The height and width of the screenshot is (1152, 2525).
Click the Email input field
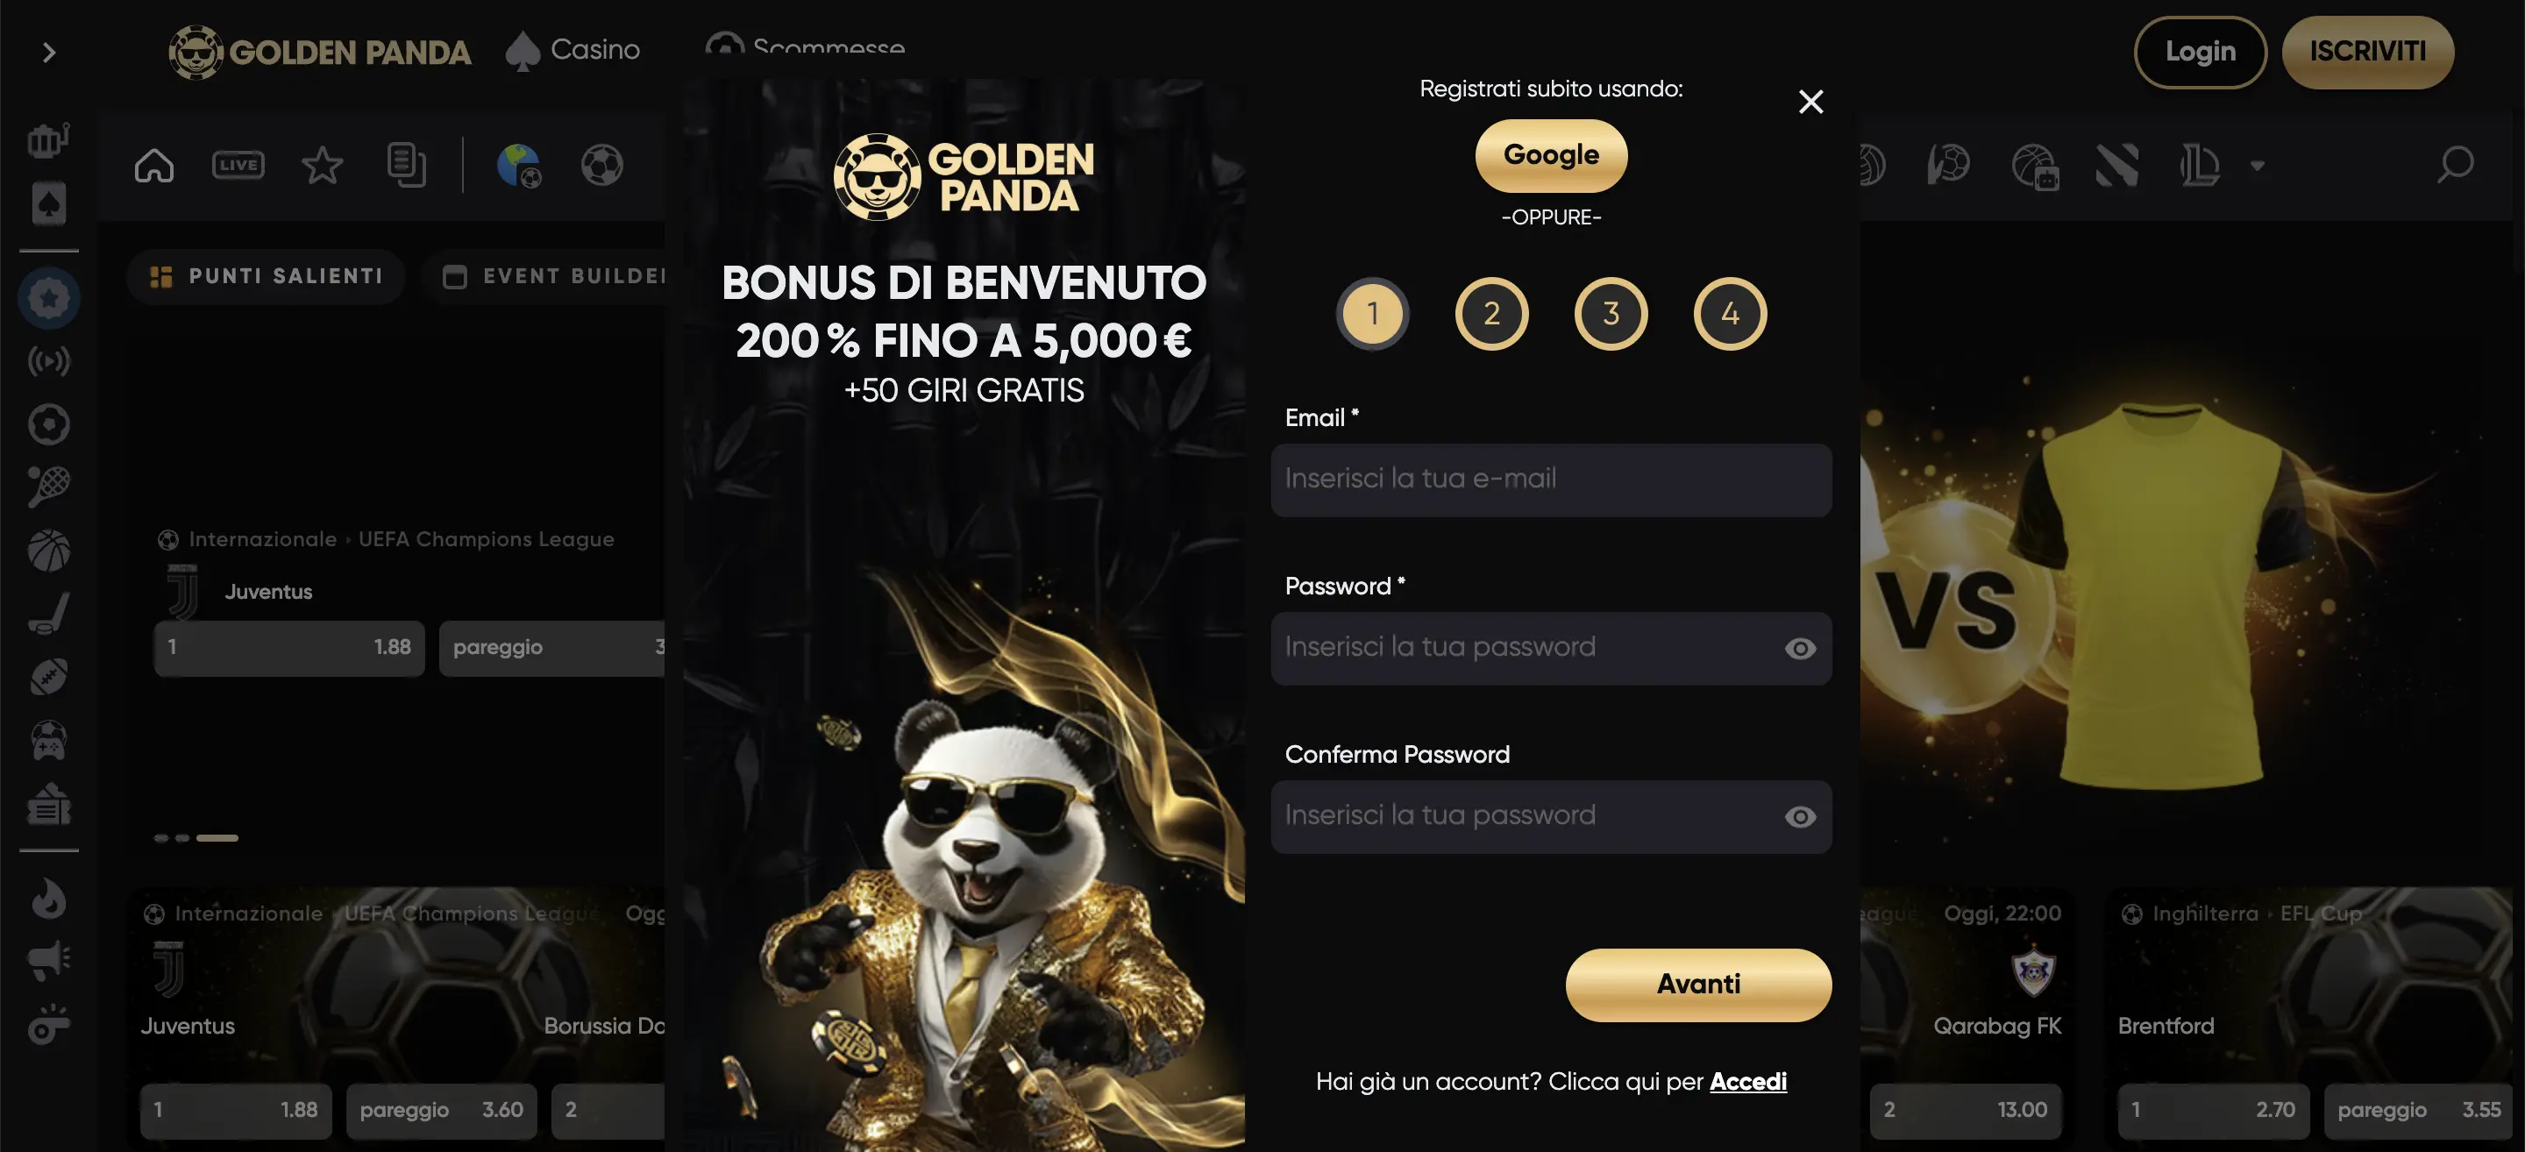(1551, 480)
